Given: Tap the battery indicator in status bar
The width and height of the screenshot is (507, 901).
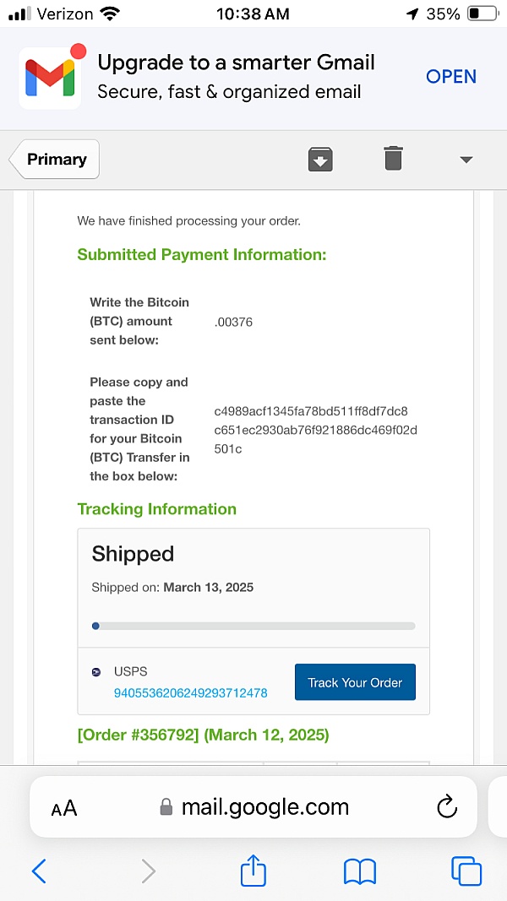Looking at the screenshot, I should coord(483,14).
